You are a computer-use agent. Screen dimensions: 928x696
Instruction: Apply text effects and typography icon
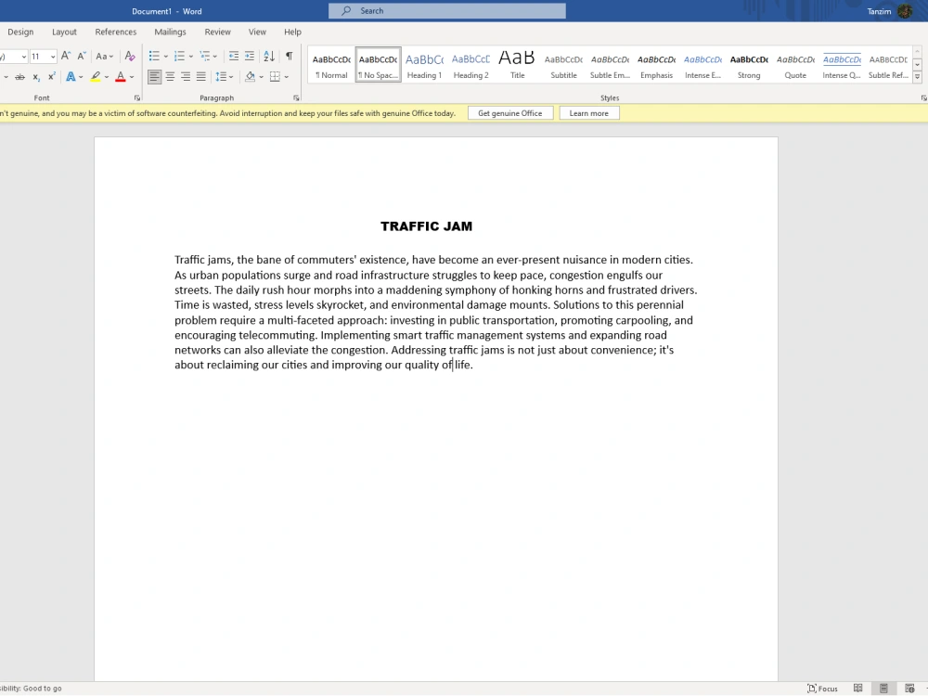[71, 77]
